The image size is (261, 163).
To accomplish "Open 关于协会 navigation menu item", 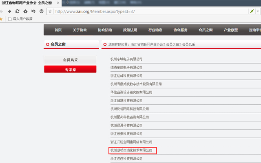I will [80, 30].
